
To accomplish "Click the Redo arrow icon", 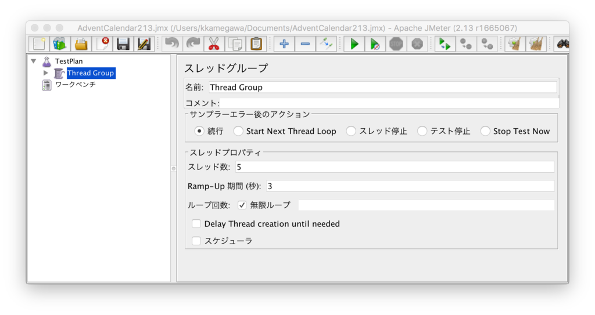I will click(193, 44).
